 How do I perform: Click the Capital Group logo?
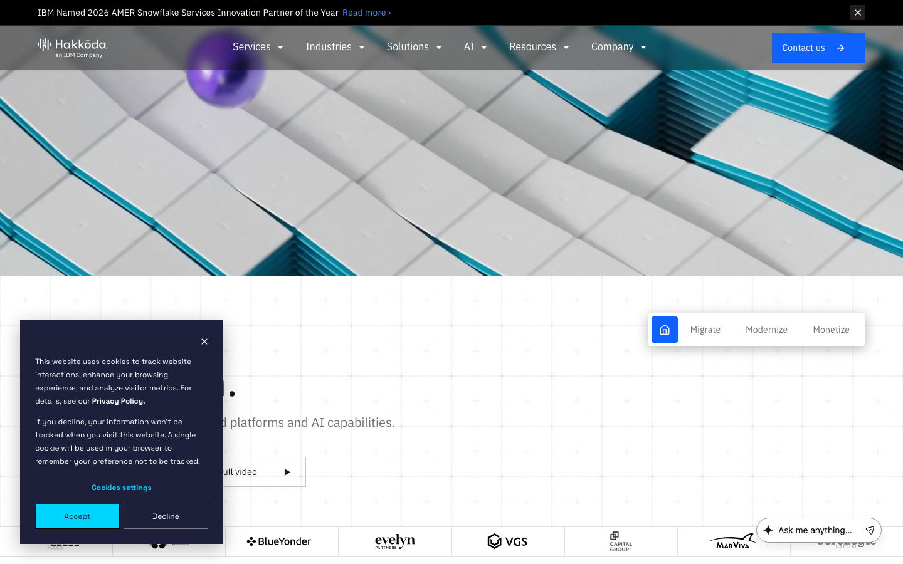tap(621, 541)
